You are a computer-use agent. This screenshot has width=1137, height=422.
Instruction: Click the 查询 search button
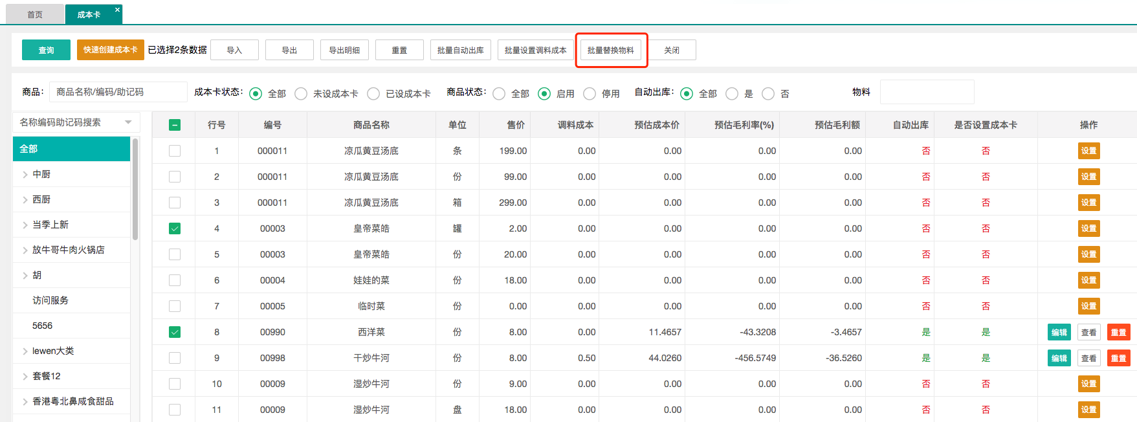click(x=46, y=50)
